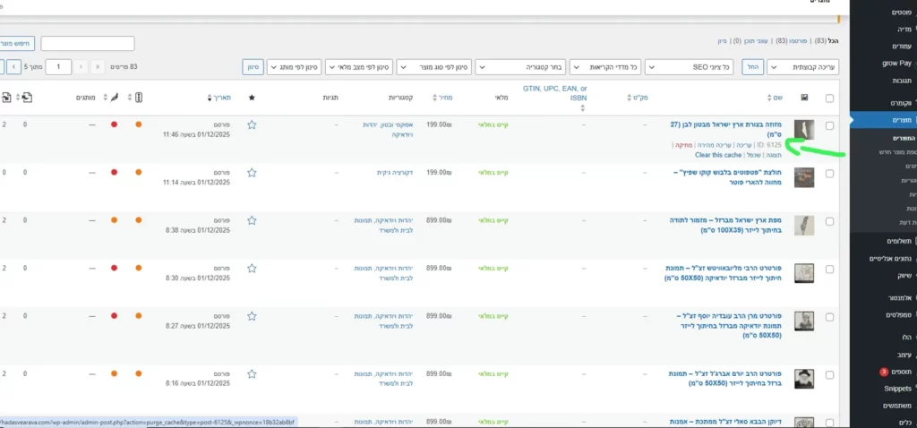This screenshot has height=428, width=917.
Task: Go to next page arrow in pagination
Action: point(15,67)
